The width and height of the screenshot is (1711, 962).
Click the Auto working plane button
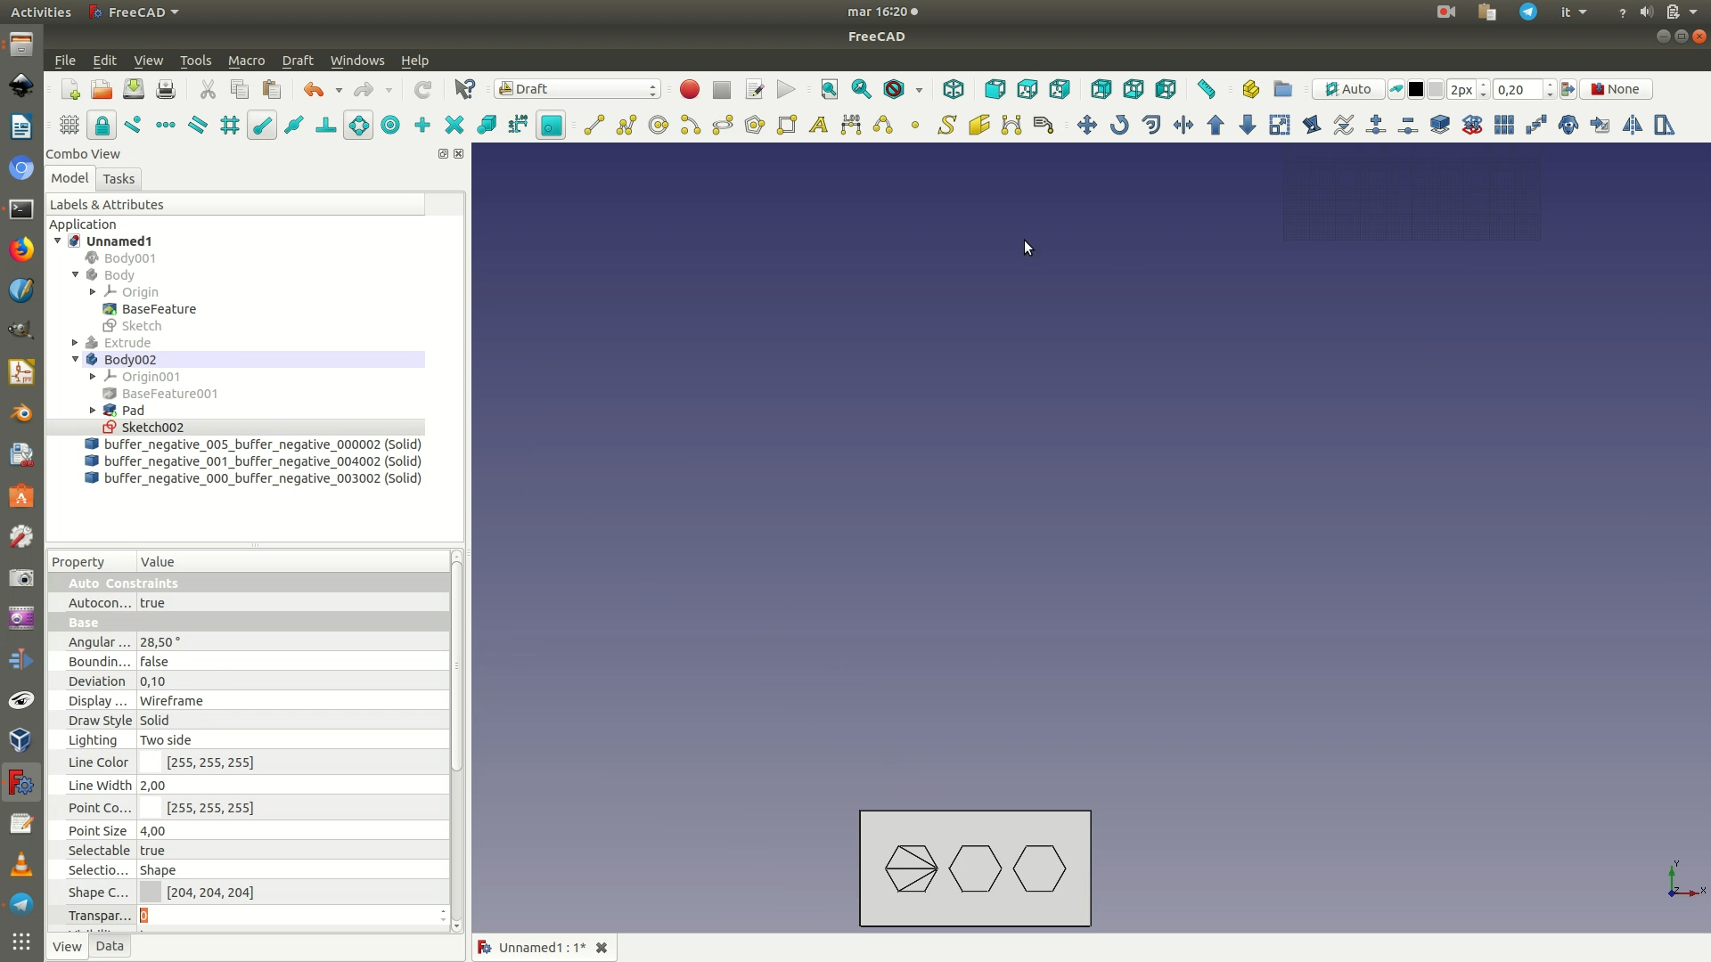(1348, 89)
